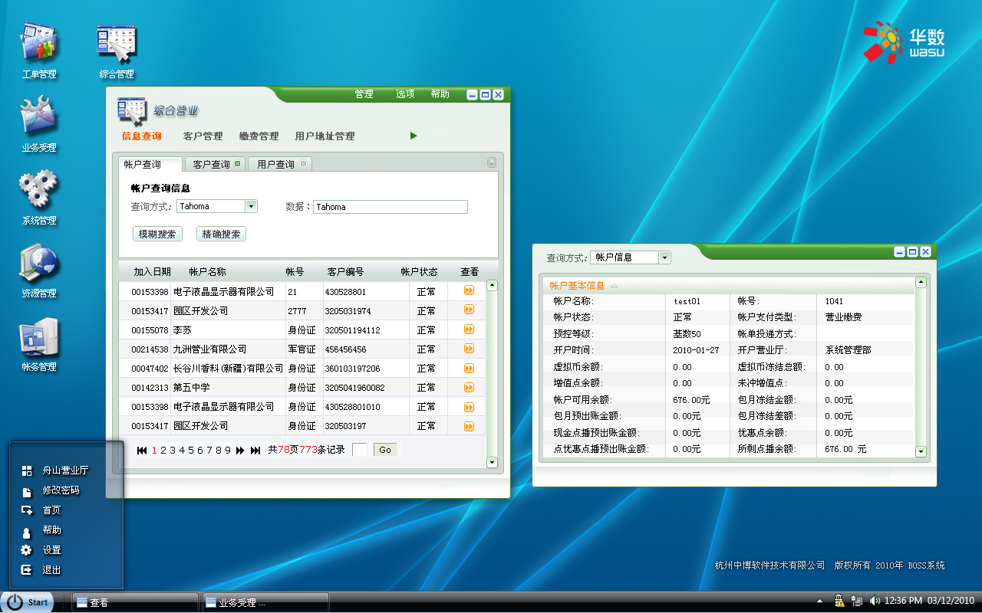The width and height of the screenshot is (982, 613).
Task: Open 缴费管理 menu
Action: click(259, 136)
